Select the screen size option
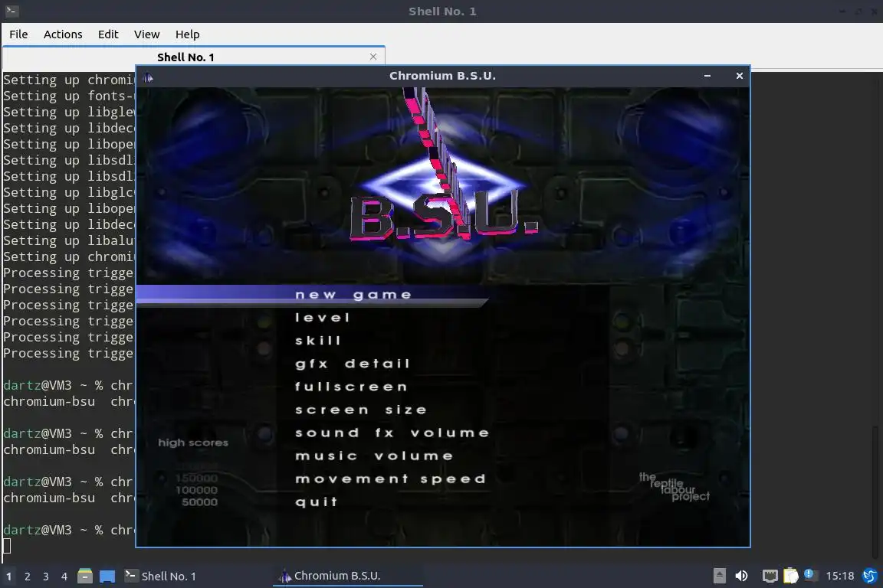This screenshot has height=588, width=883. [x=360, y=410]
